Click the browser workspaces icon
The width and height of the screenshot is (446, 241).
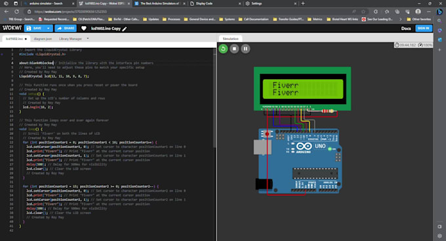[x=6, y=3]
